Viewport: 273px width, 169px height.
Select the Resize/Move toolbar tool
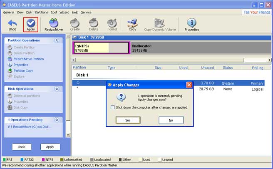54,25
